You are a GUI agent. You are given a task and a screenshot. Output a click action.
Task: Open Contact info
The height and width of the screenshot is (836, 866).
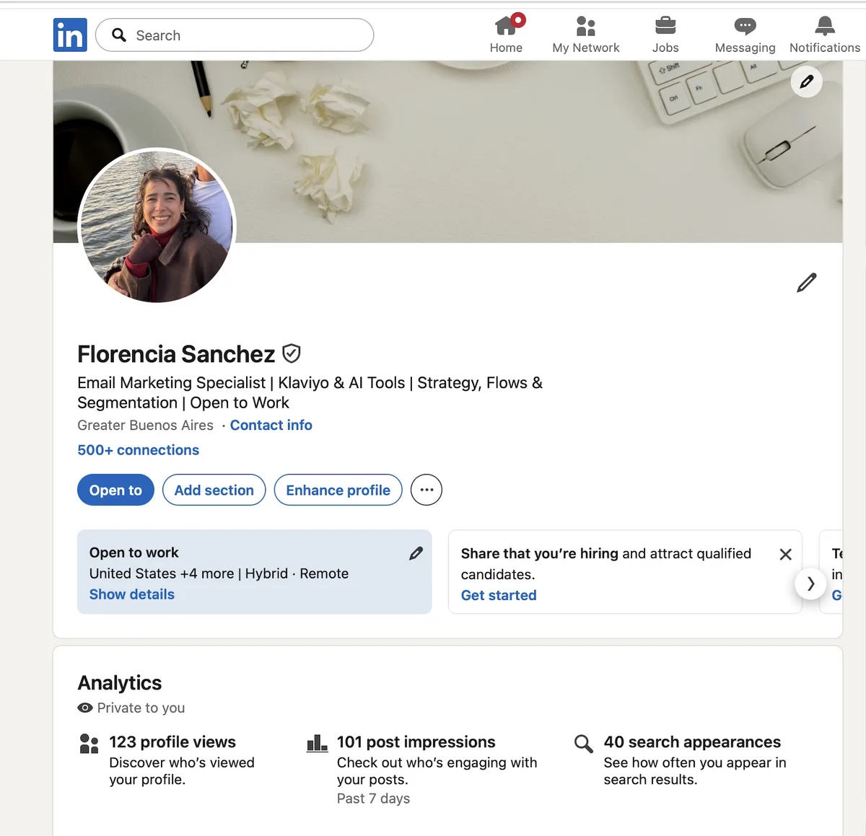point(271,425)
